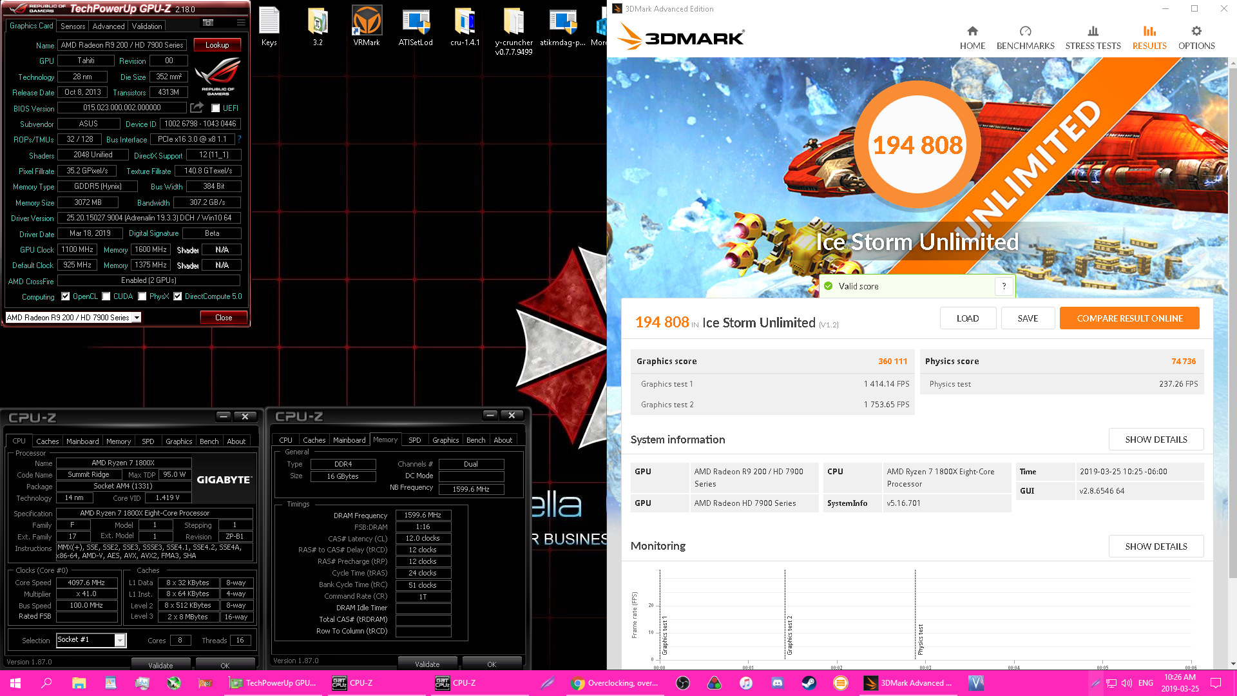Image resolution: width=1237 pixels, height=696 pixels.
Task: Click the 3DMark vertical scrollbar down arrow
Action: click(1233, 664)
